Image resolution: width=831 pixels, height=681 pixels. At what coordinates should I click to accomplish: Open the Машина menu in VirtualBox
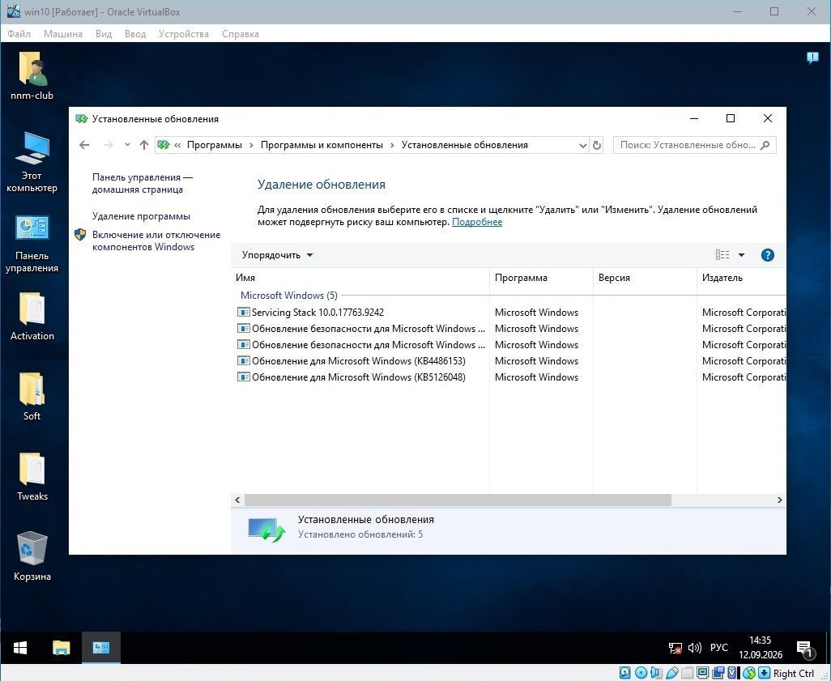[x=62, y=34]
